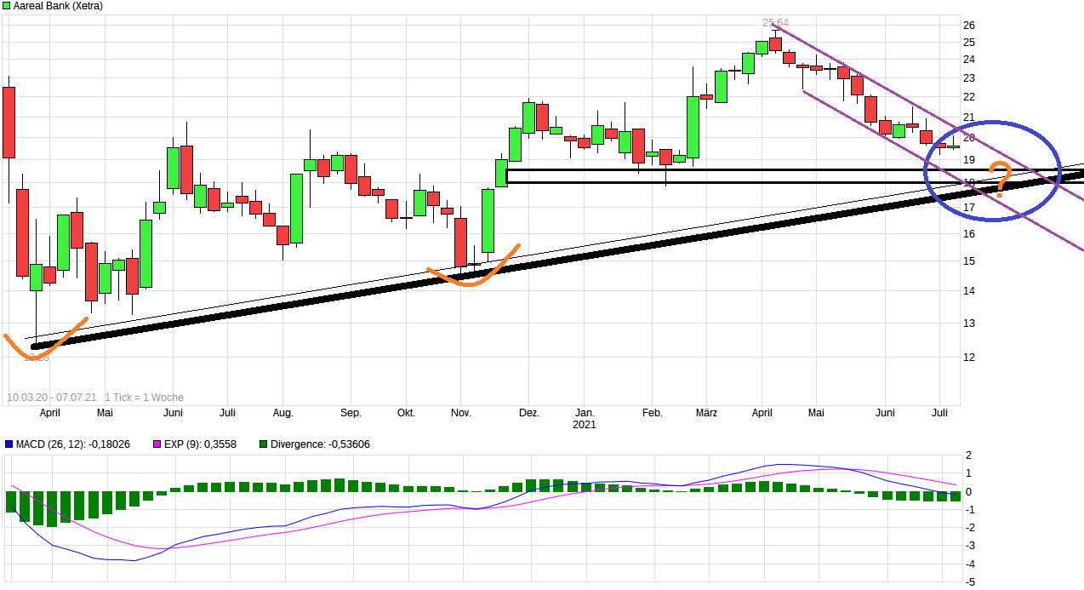Click price axis value 12
The image size is (1084, 590).
click(969, 358)
